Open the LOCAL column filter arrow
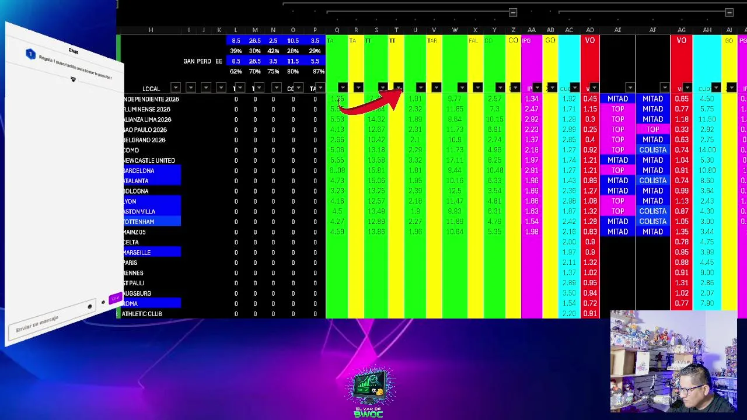 [175, 88]
